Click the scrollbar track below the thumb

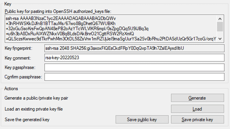(220, 33)
